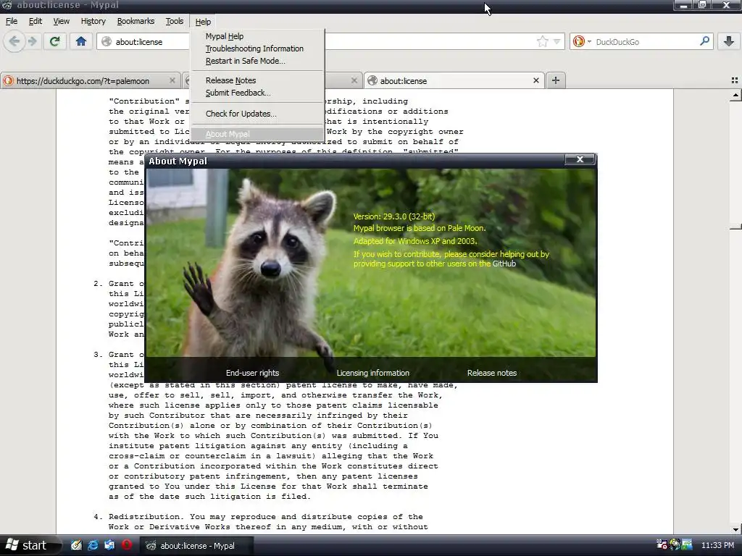
Task: Choose Restart in Safe Mode menu entry
Action: coord(257,61)
